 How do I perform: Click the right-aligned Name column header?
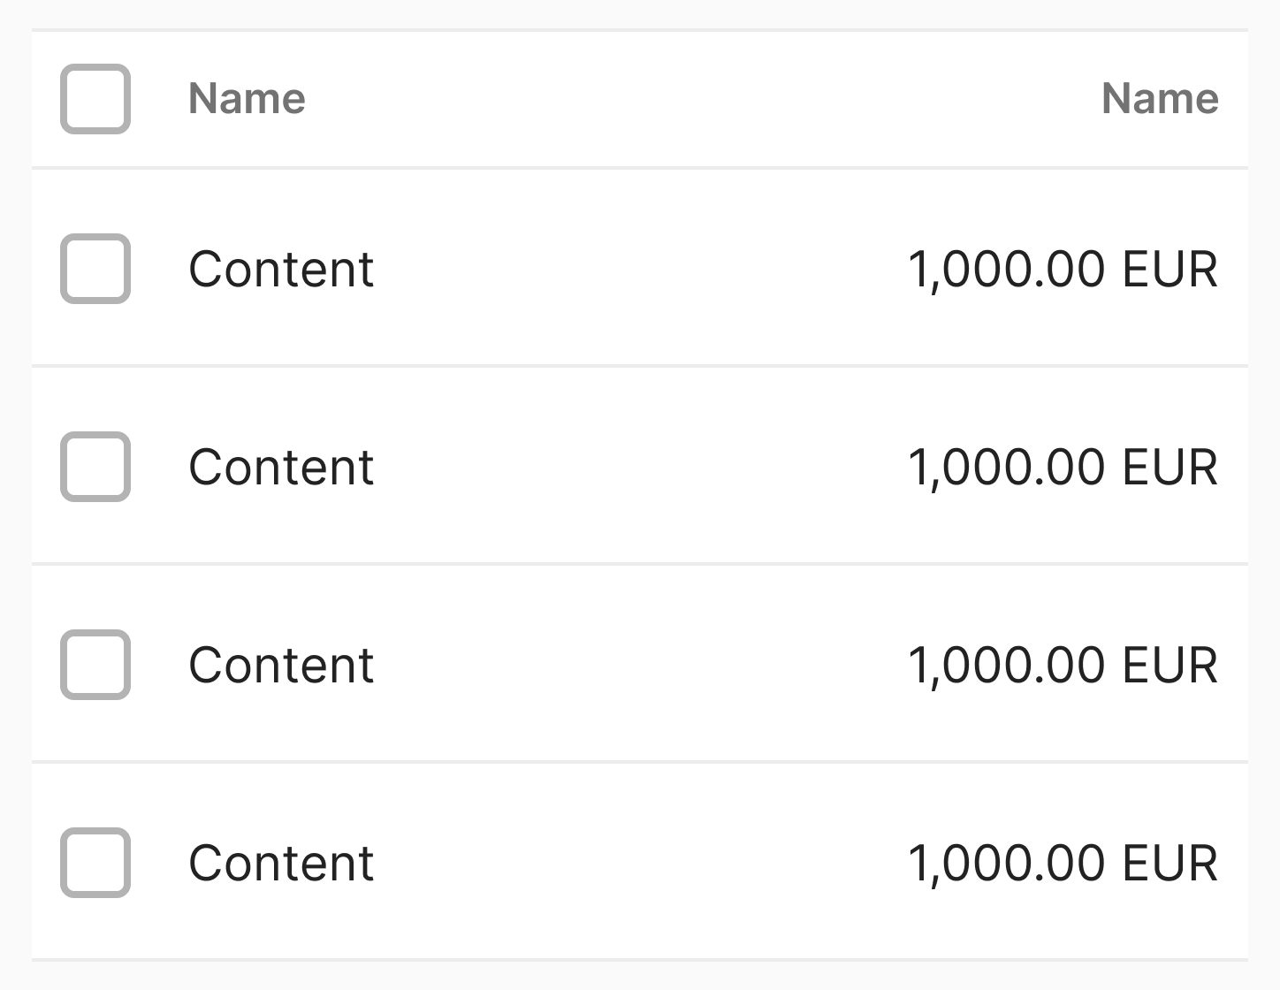pyautogui.click(x=1160, y=99)
